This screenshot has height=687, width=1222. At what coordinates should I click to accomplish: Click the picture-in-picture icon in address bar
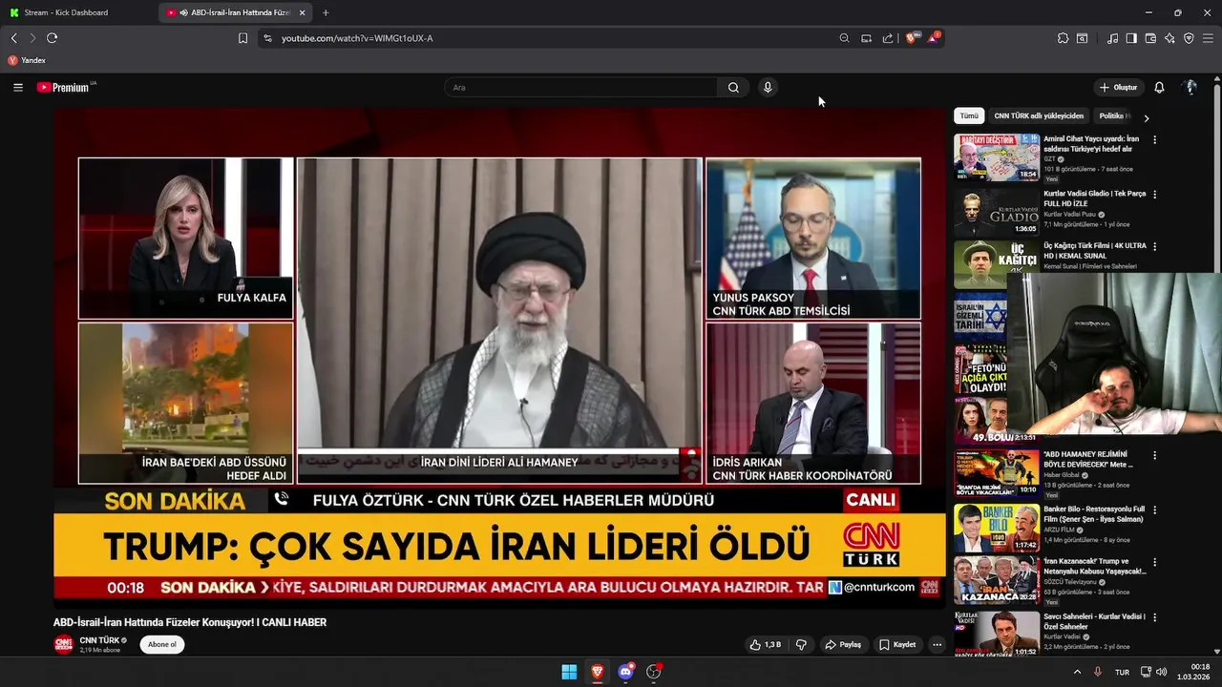pos(866,38)
